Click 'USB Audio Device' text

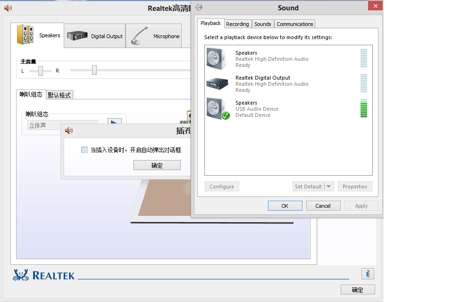(x=257, y=109)
